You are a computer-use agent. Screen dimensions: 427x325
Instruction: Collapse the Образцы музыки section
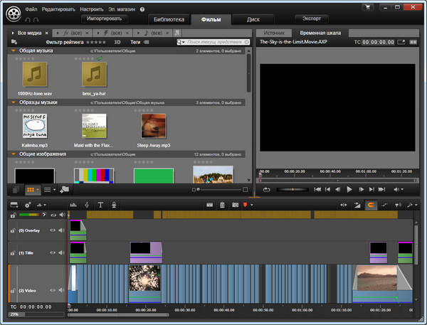14,102
